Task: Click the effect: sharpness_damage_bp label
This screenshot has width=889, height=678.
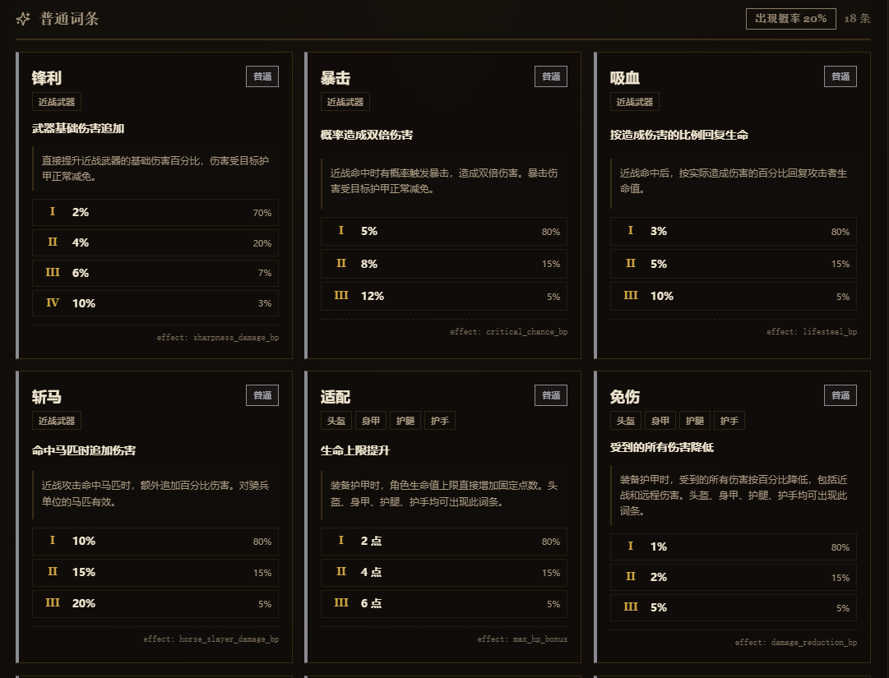Action: [x=218, y=338]
